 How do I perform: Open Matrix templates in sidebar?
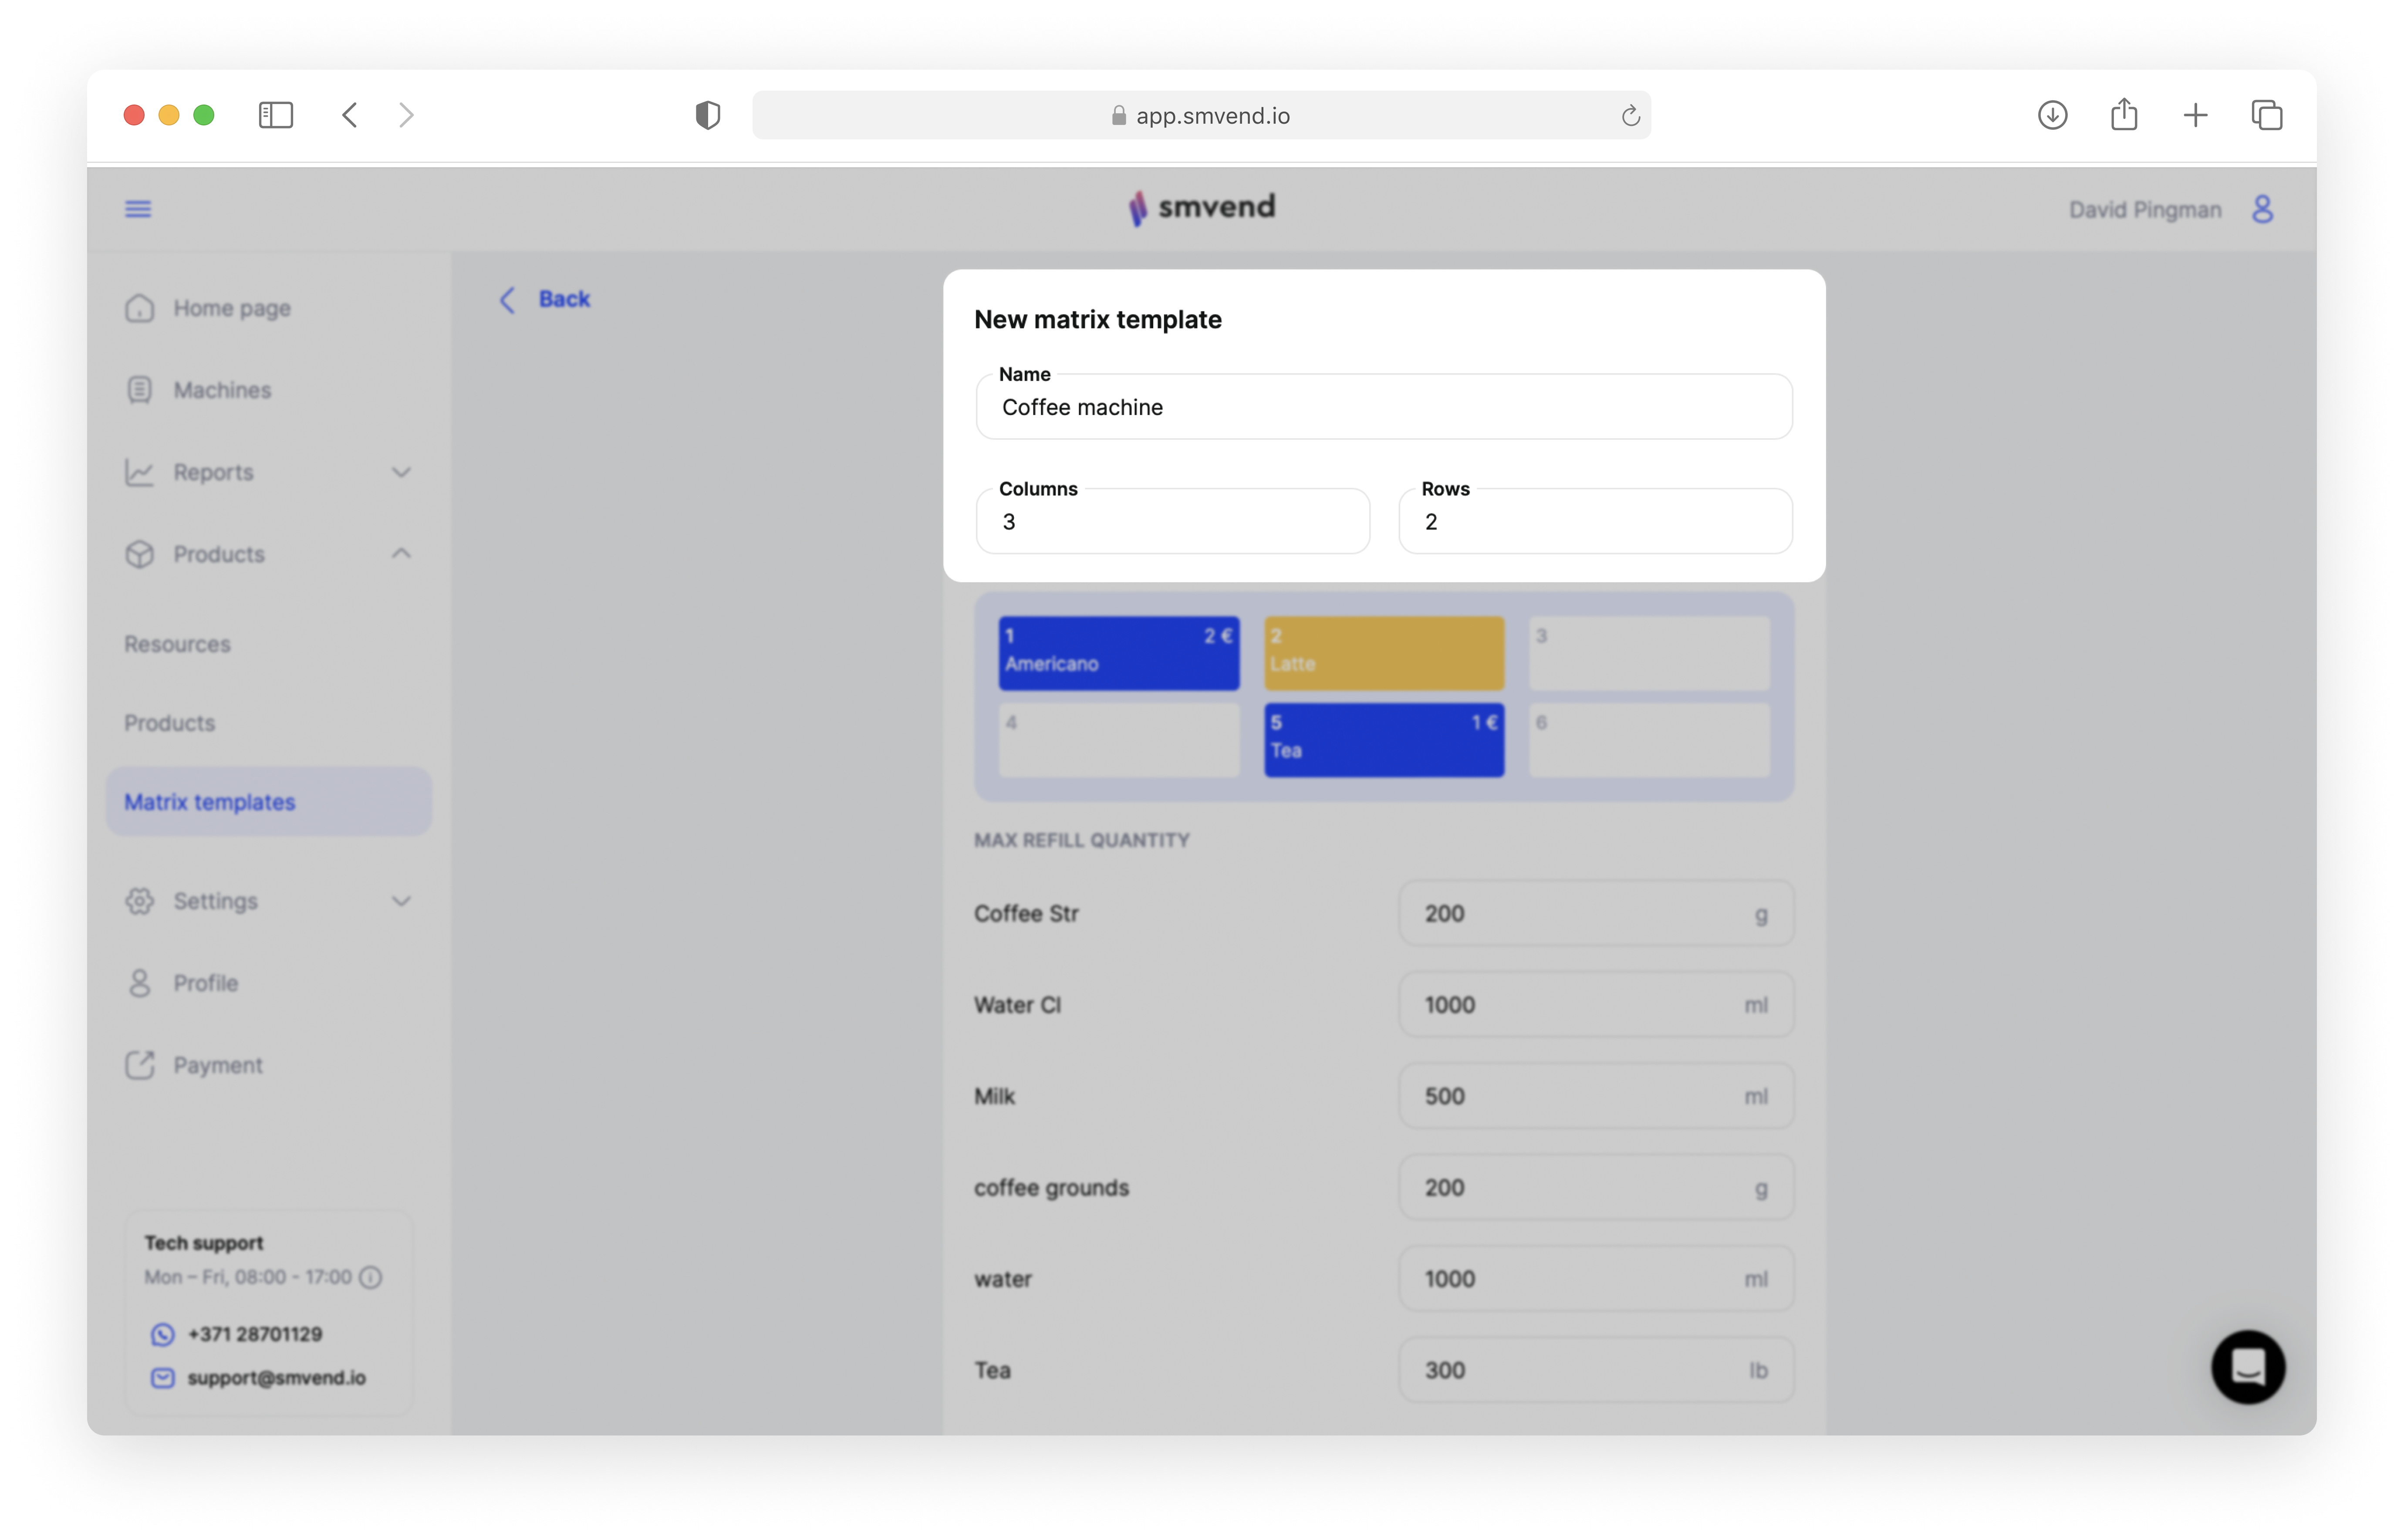210,802
